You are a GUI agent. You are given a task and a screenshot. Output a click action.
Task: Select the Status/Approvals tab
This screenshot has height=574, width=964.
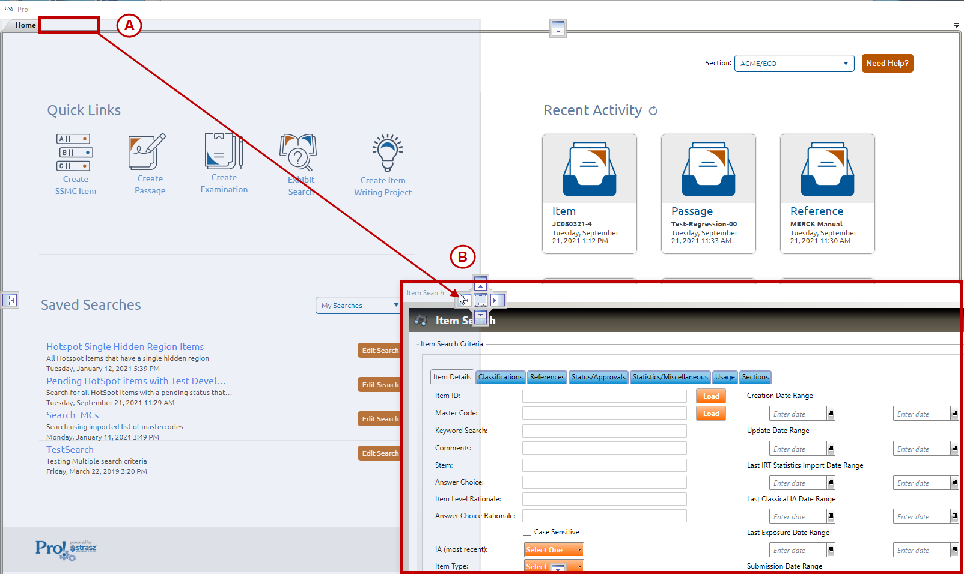(598, 377)
